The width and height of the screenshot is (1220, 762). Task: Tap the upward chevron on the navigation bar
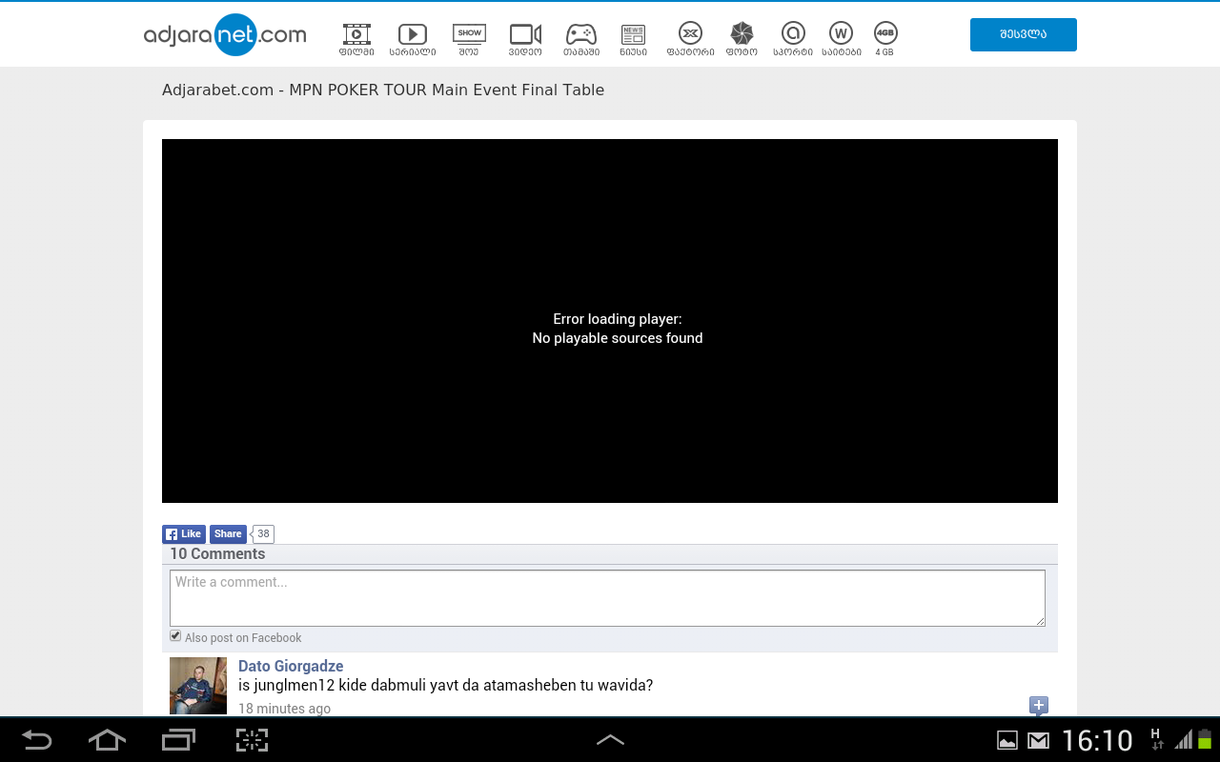pyautogui.click(x=610, y=739)
